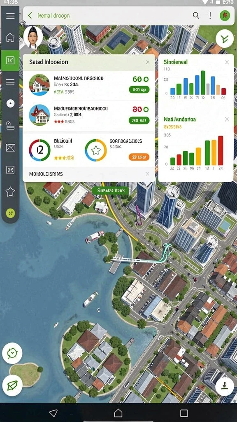Screen dimensions: 237x422
Task: Go to Home in the sidebar
Action: point(10,38)
